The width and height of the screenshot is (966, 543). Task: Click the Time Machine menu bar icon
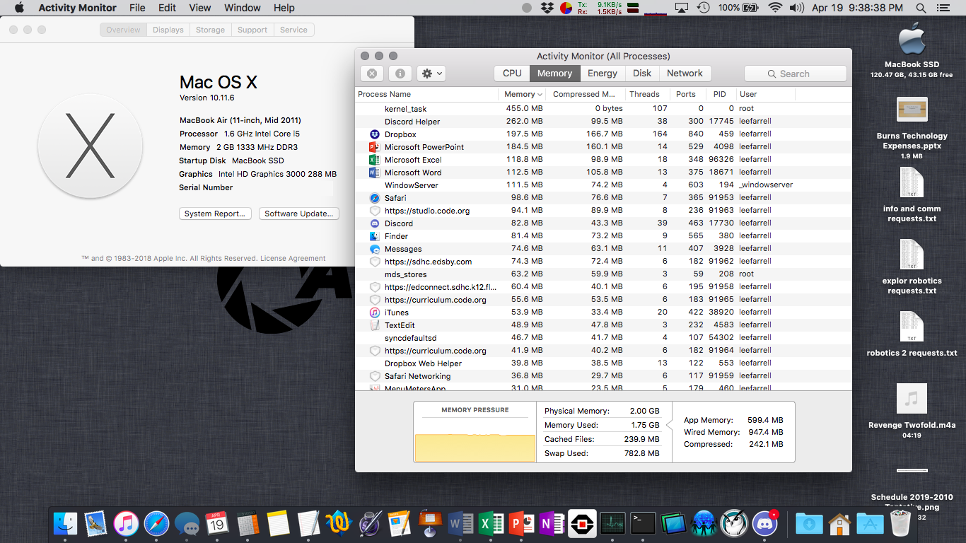(x=703, y=8)
